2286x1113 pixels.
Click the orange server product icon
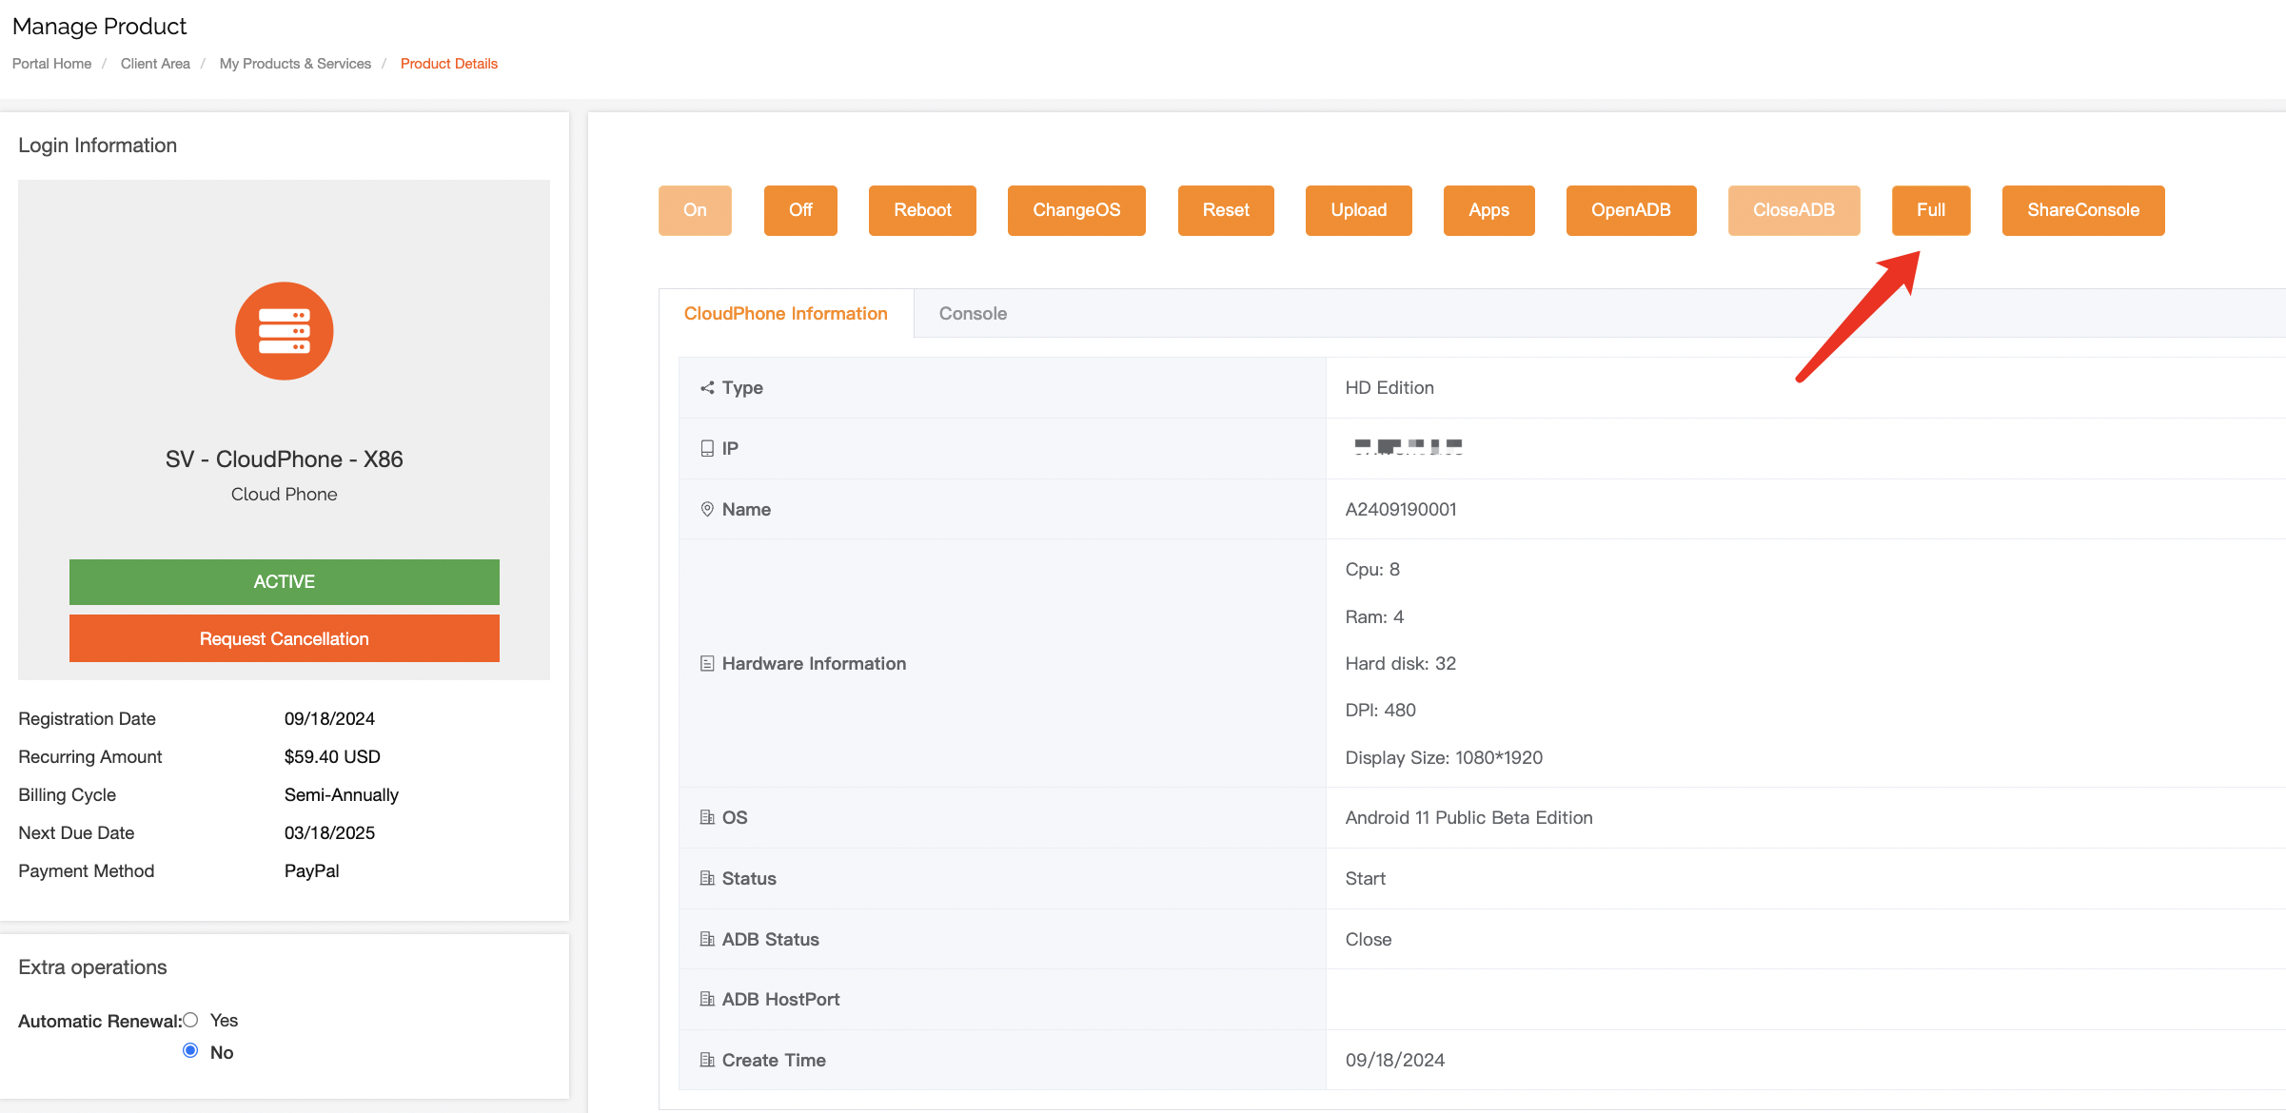(x=284, y=331)
